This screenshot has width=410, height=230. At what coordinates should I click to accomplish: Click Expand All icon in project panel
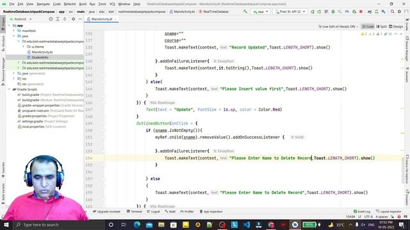tap(58, 19)
